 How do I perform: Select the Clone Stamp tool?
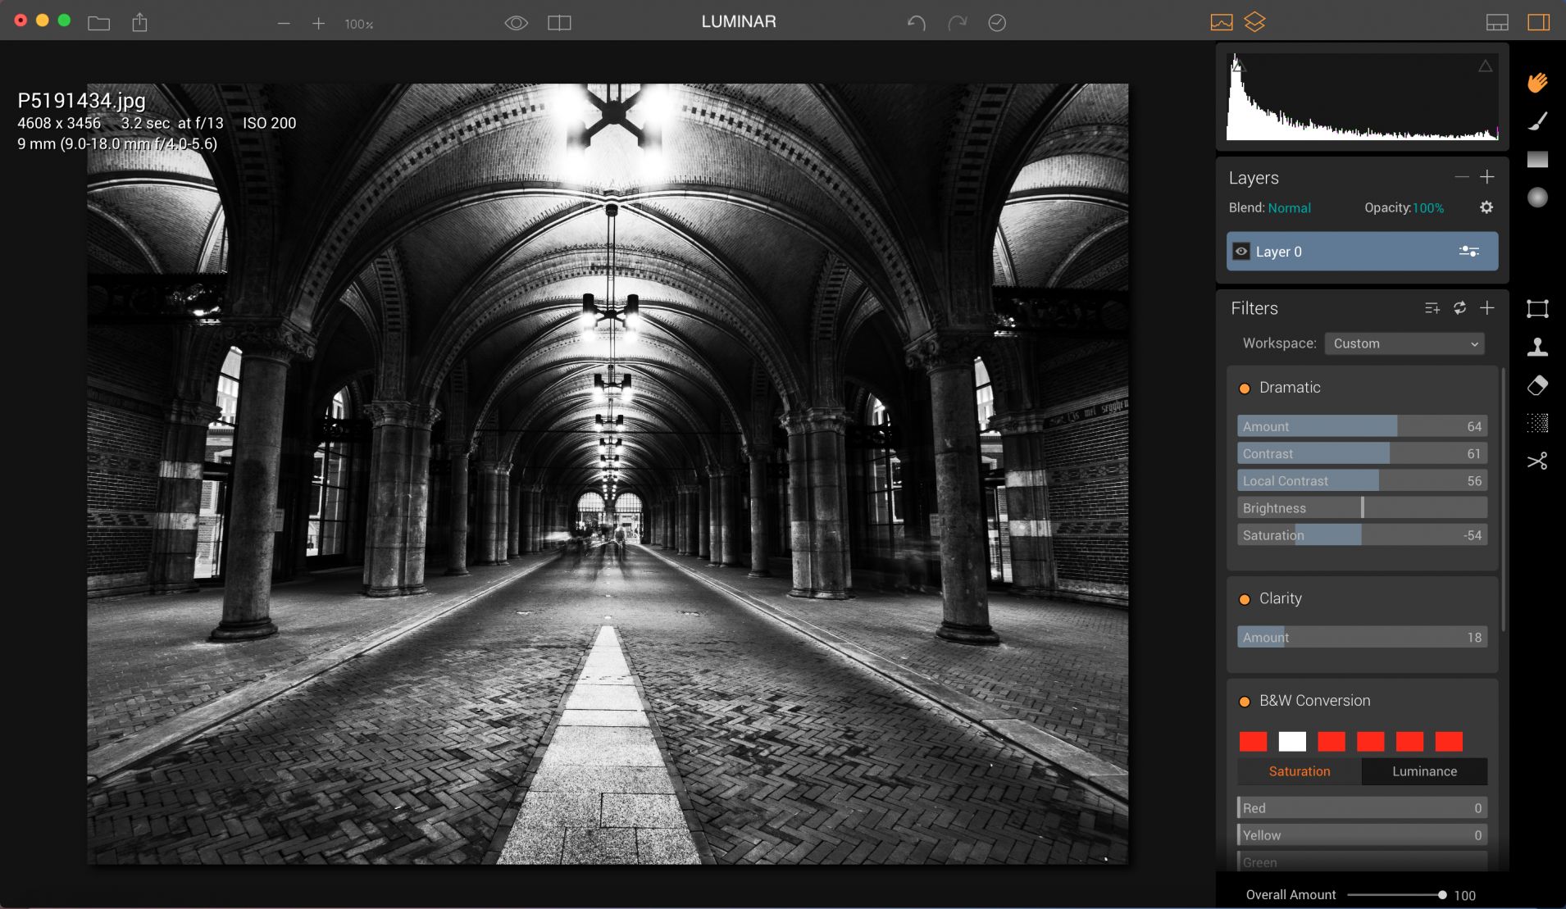click(1537, 347)
